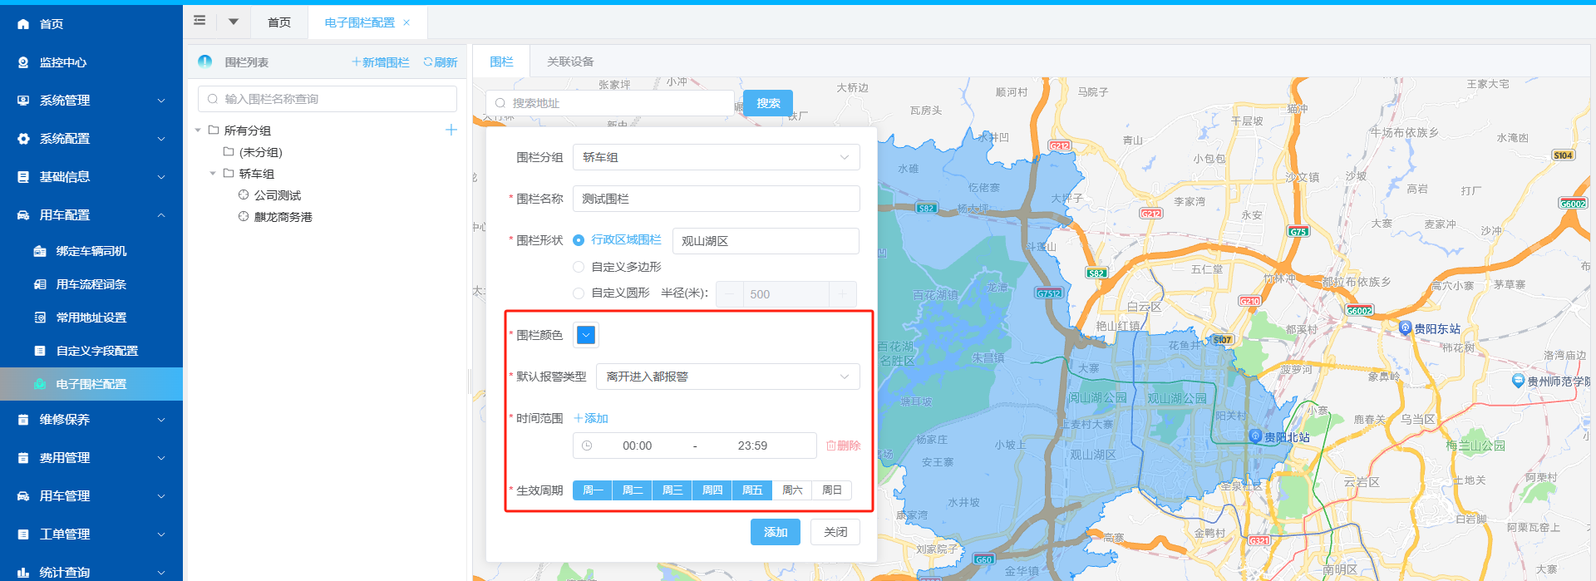Collapse the 轿车组 tree node
Screen dimensions: 1596x581
point(213,174)
